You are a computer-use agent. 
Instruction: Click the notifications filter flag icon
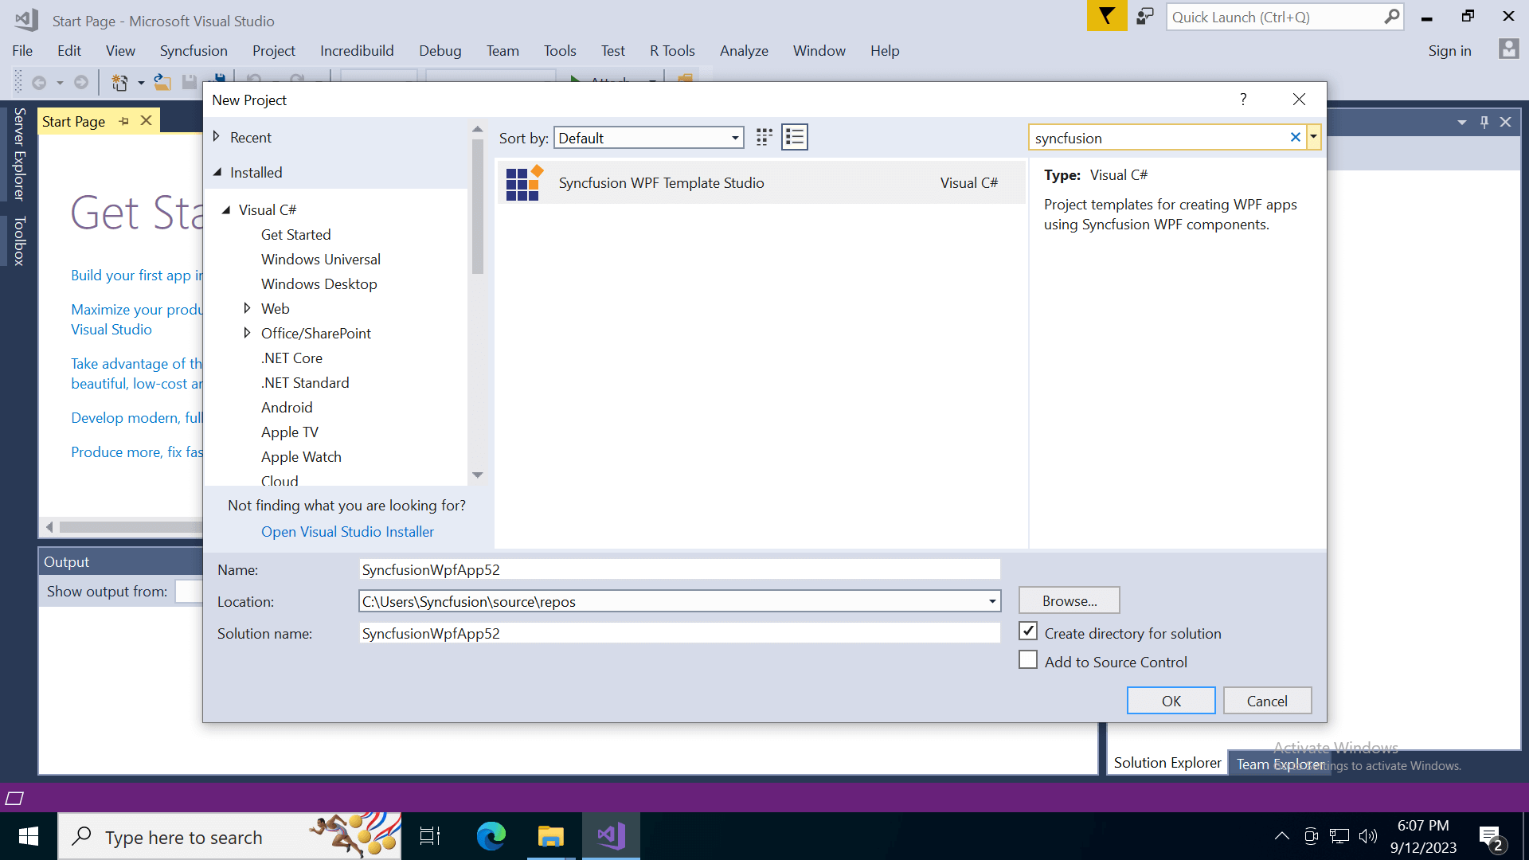pyautogui.click(x=1106, y=16)
